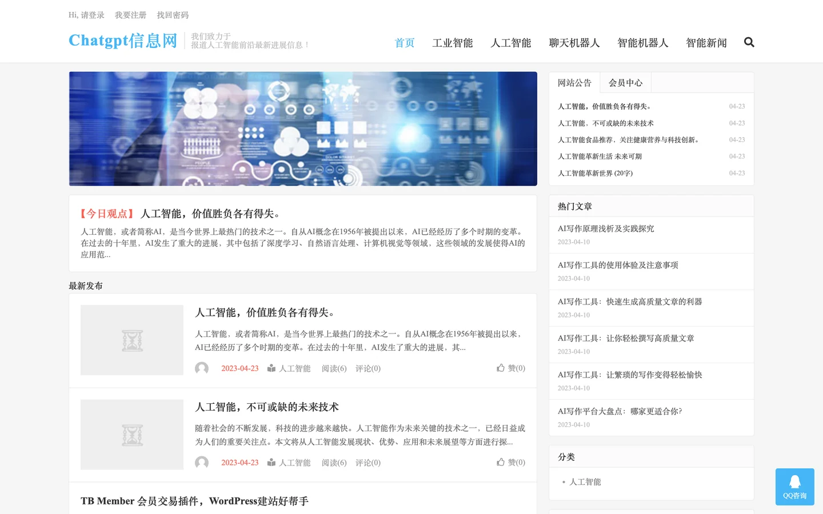823x514 pixels.
Task: Open announcement 人工智能食品推荐
Action: (629, 139)
